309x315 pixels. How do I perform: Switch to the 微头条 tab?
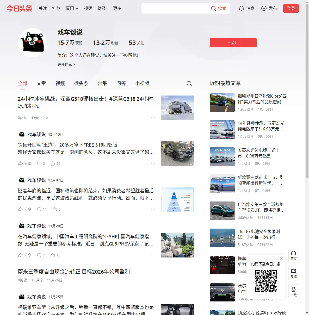click(x=81, y=83)
